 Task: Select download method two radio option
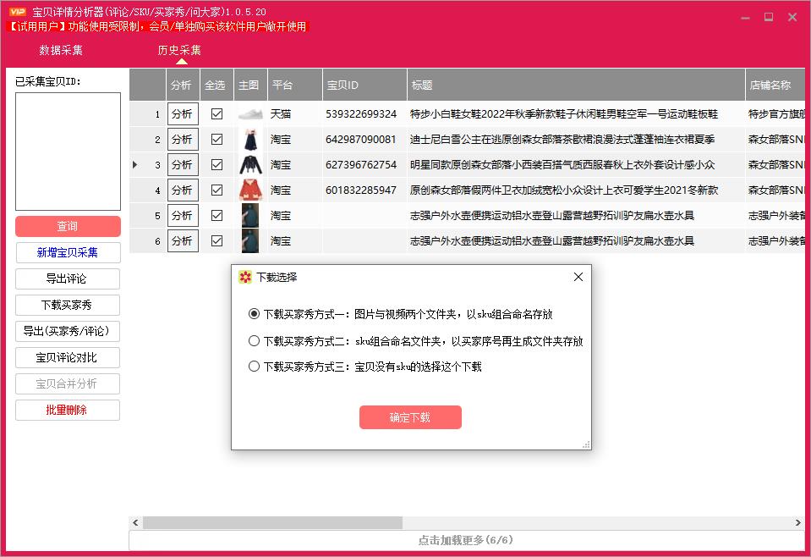point(255,341)
